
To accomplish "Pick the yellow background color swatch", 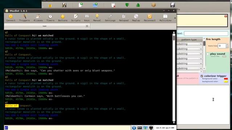I will (226, 82).
